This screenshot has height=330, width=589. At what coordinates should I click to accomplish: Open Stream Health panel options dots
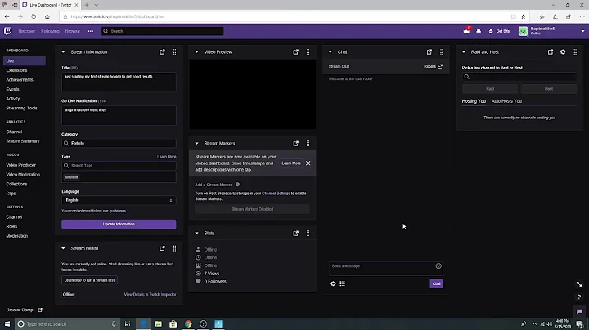(175, 248)
